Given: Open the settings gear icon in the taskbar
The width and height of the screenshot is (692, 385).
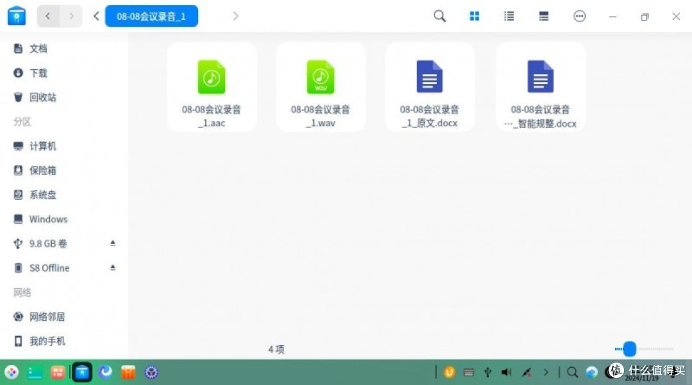Looking at the screenshot, I should point(151,372).
